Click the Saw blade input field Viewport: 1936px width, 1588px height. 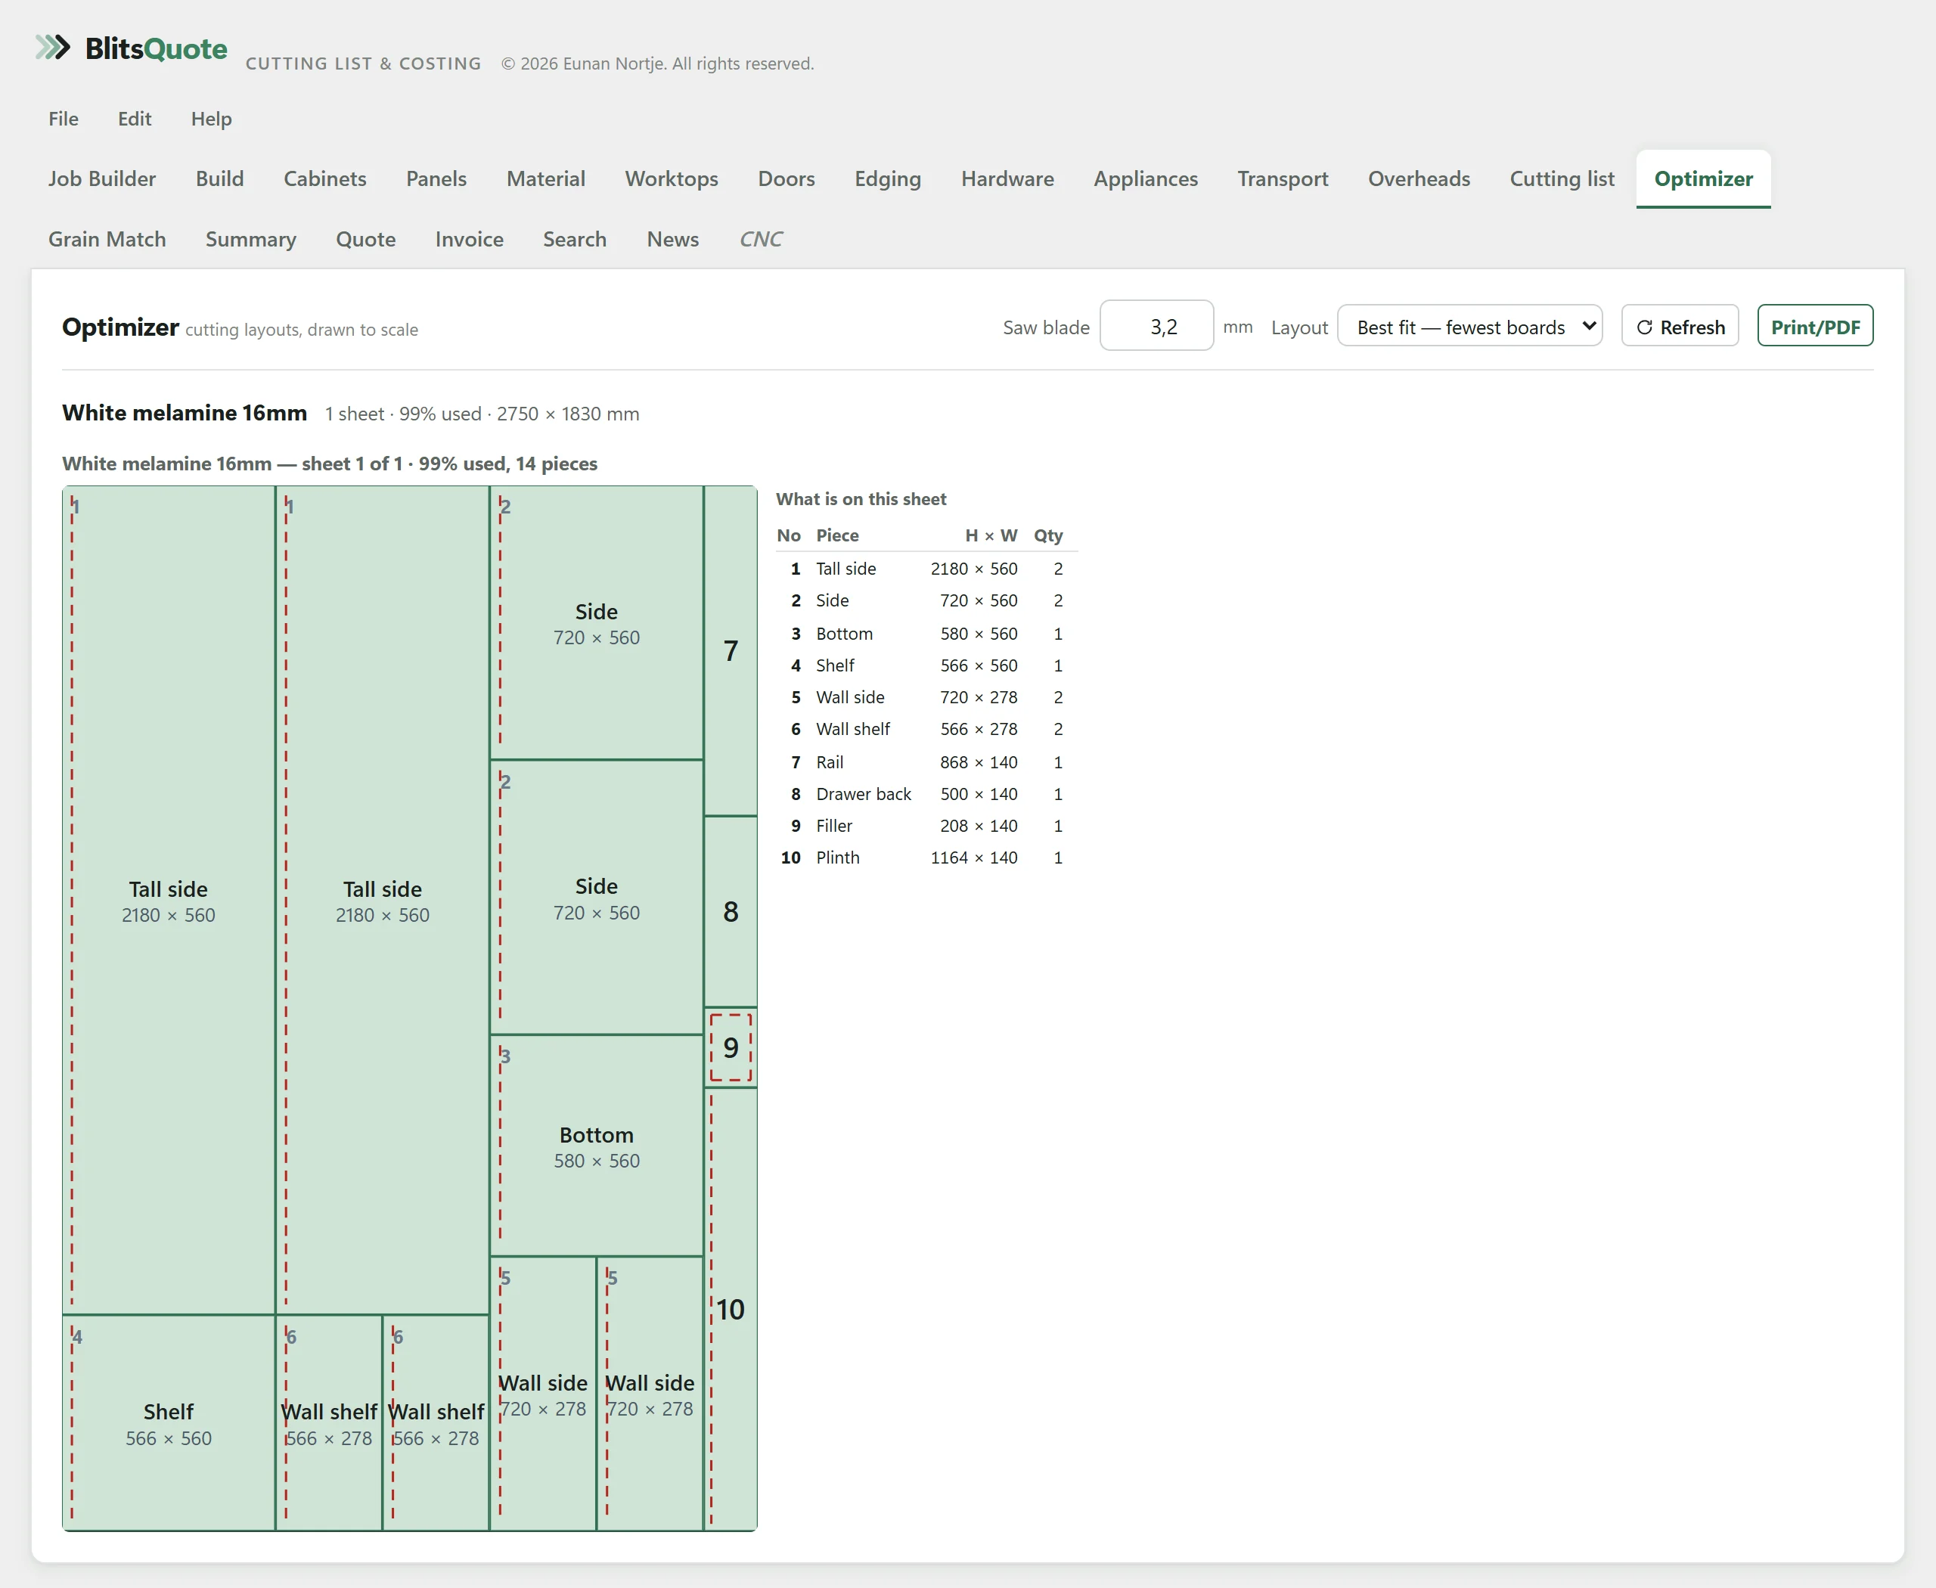(x=1156, y=326)
